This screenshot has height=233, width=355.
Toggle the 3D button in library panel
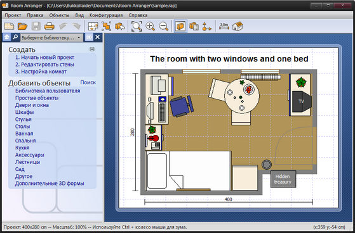pos(89,37)
